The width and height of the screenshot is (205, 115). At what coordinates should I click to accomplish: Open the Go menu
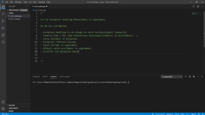point(30,2)
